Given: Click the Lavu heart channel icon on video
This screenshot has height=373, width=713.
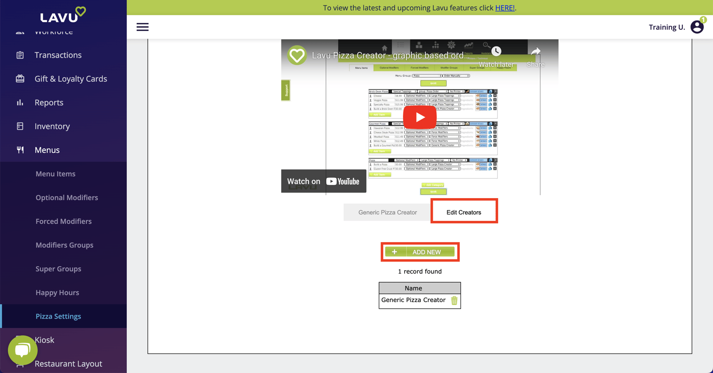Looking at the screenshot, I should 297,55.
